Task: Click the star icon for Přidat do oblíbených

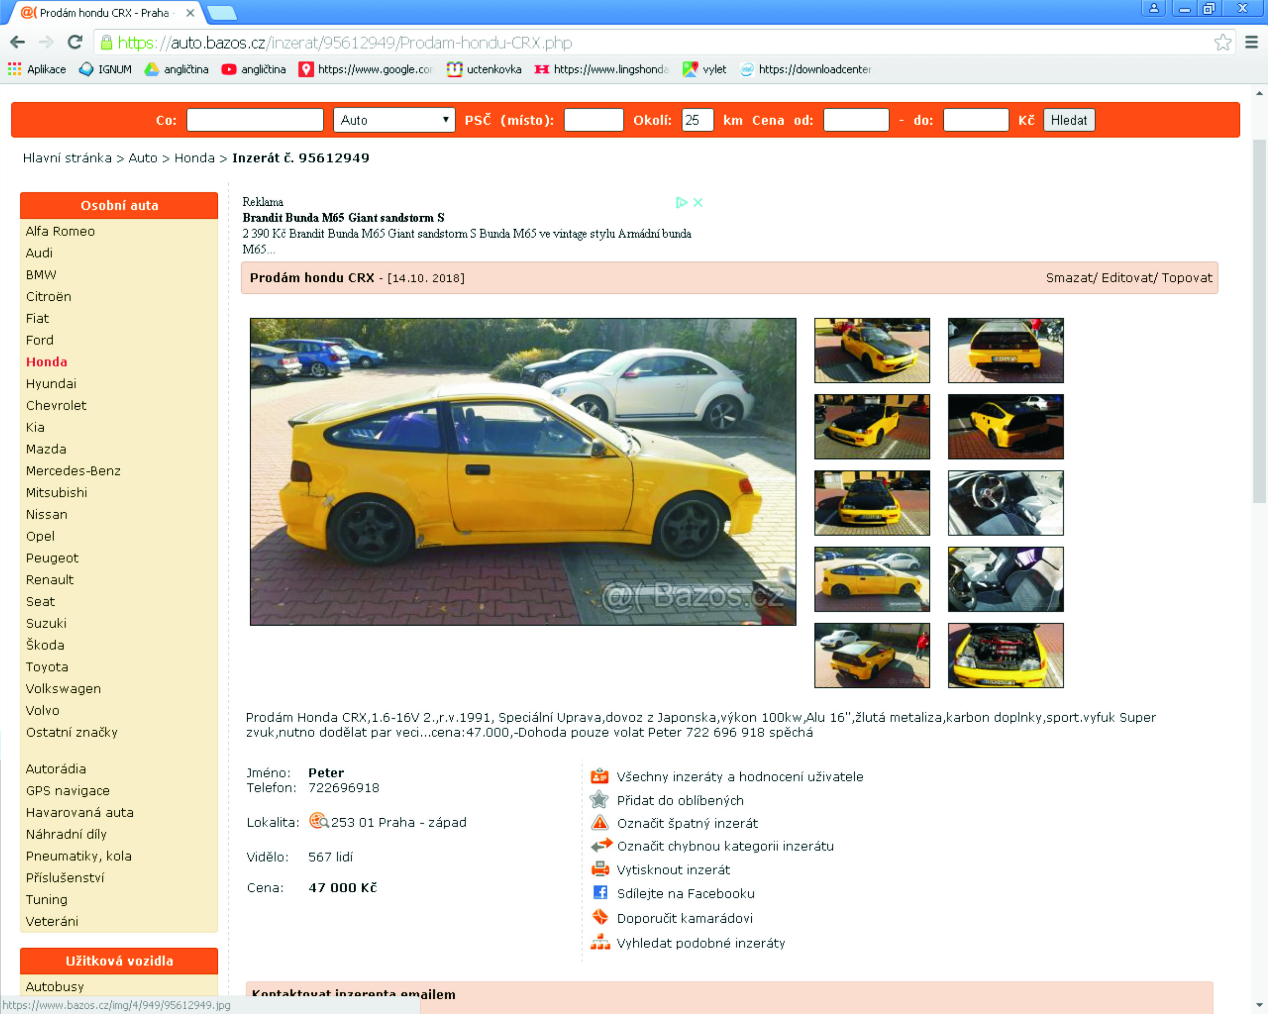Action: coord(599,799)
